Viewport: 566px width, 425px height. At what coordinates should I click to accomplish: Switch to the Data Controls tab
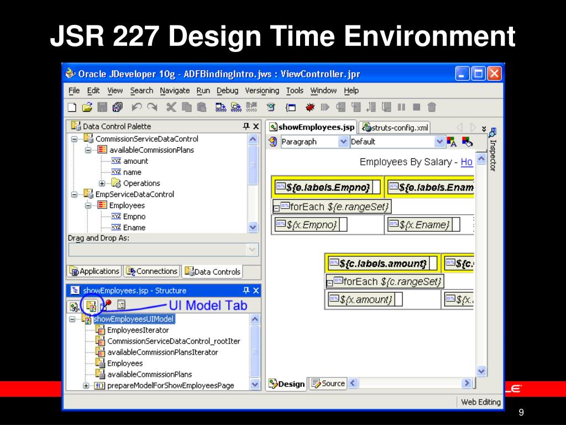(213, 272)
